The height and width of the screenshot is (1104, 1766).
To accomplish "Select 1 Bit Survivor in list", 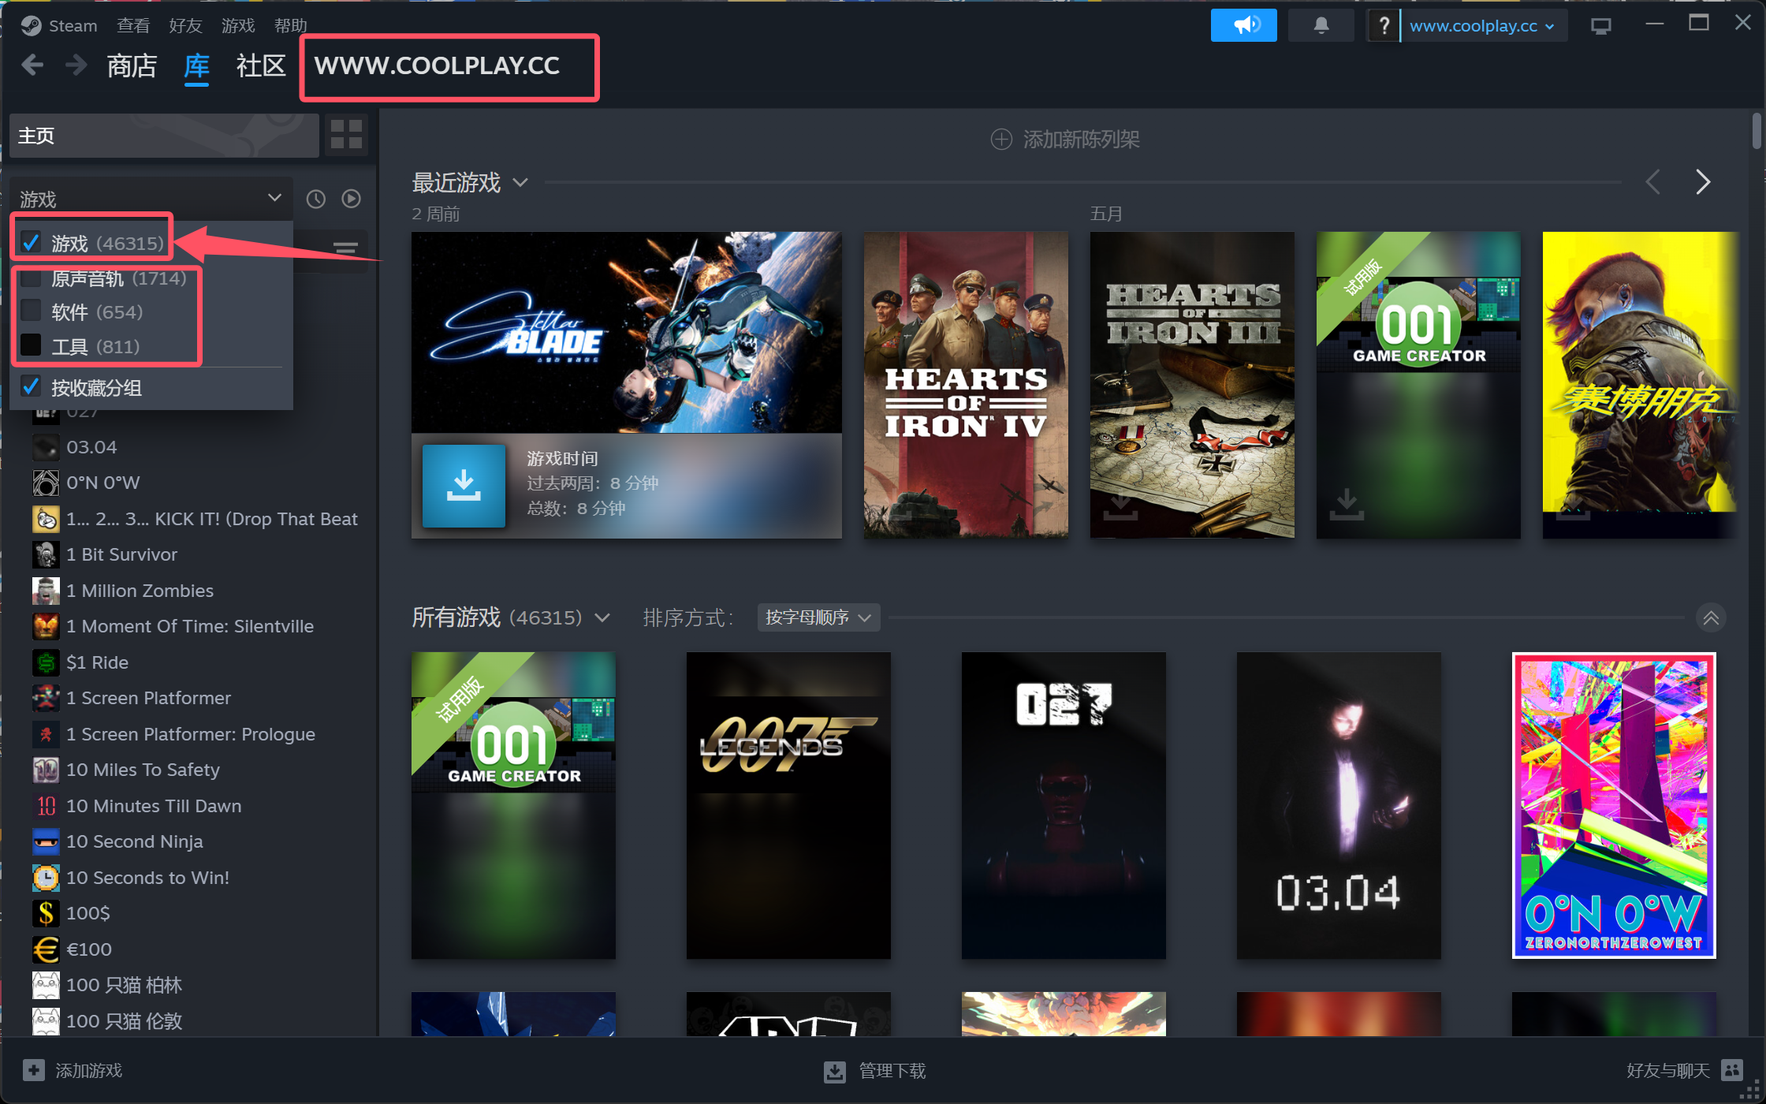I will point(121,554).
